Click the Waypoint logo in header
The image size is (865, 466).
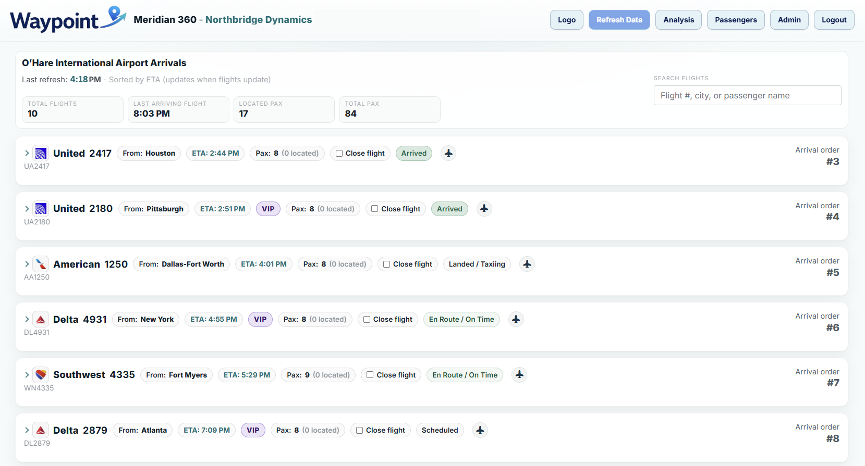tap(68, 20)
